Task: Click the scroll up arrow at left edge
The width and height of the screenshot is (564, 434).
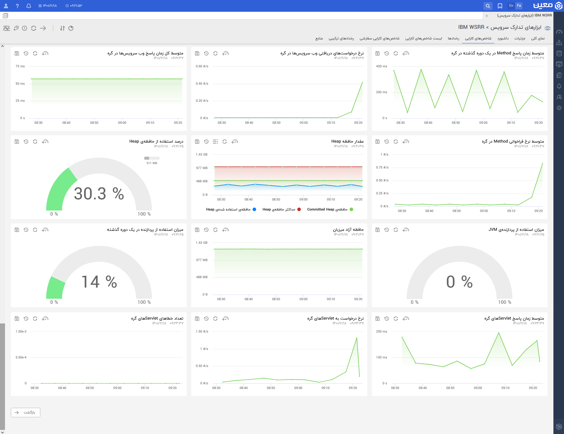Action: pyautogui.click(x=2, y=46)
